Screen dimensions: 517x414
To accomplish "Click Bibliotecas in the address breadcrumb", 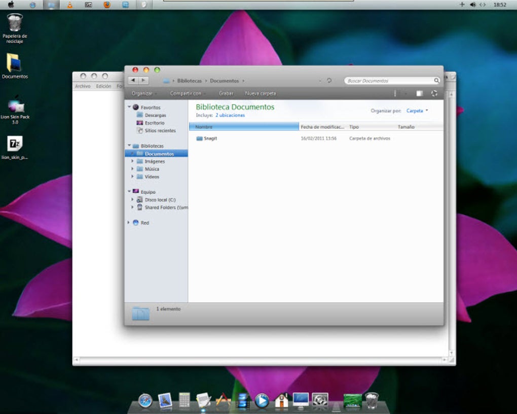I will point(189,81).
